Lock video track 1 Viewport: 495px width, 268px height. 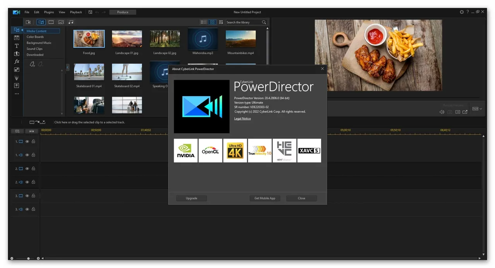pos(33,142)
